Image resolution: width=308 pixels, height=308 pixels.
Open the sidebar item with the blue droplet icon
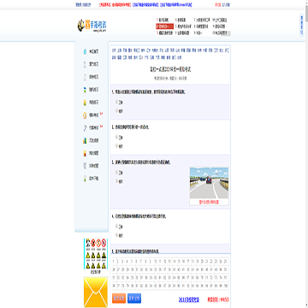coord(91,52)
